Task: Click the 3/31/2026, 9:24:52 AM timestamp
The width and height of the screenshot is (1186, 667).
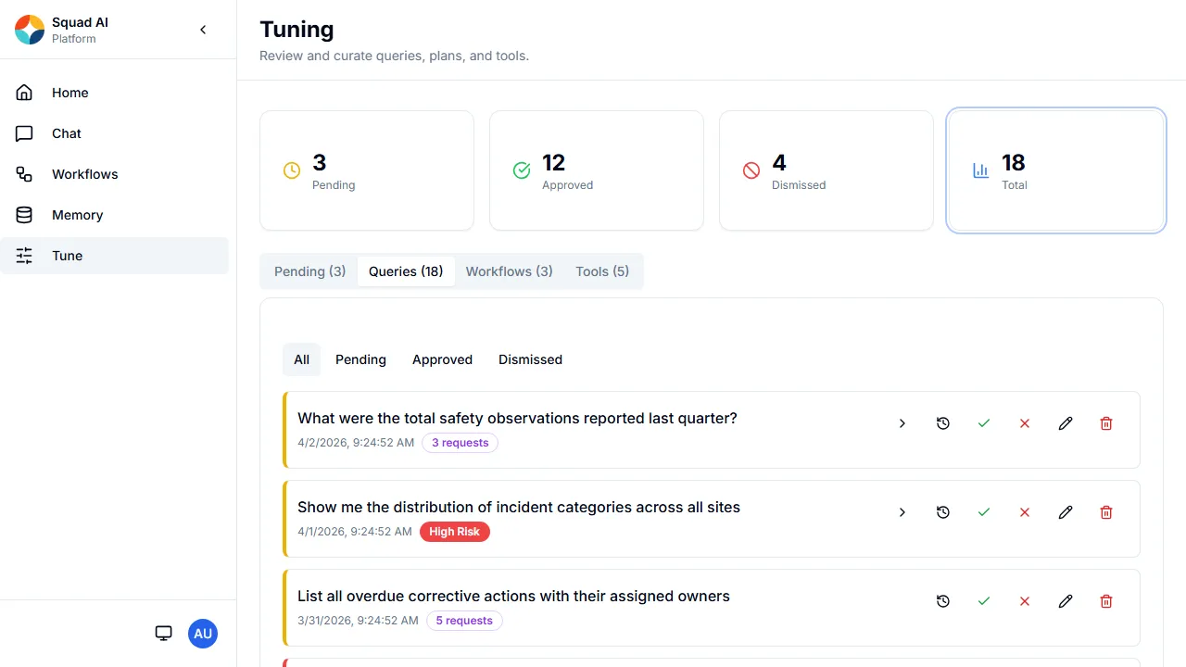Action: pos(358,621)
